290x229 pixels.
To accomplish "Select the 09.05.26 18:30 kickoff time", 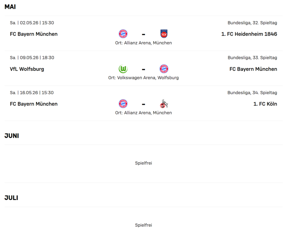I will click(x=32, y=58).
